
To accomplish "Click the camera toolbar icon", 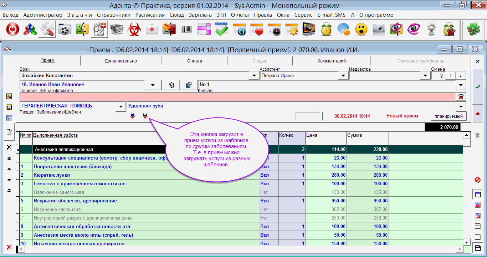I will 379,30.
